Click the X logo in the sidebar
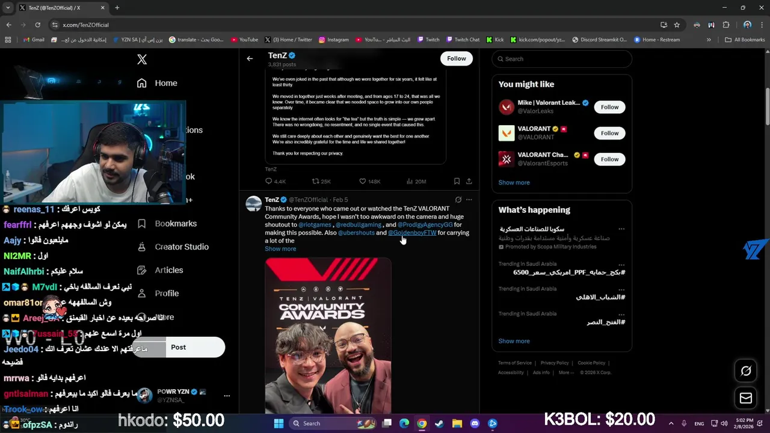The width and height of the screenshot is (770, 433). pos(142,59)
